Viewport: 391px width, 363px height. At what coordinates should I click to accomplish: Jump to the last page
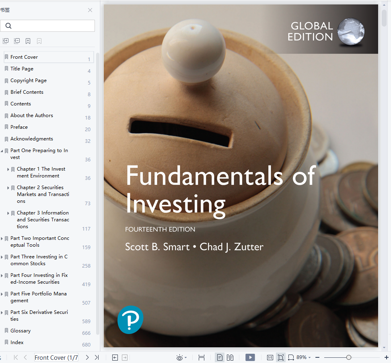point(97,357)
